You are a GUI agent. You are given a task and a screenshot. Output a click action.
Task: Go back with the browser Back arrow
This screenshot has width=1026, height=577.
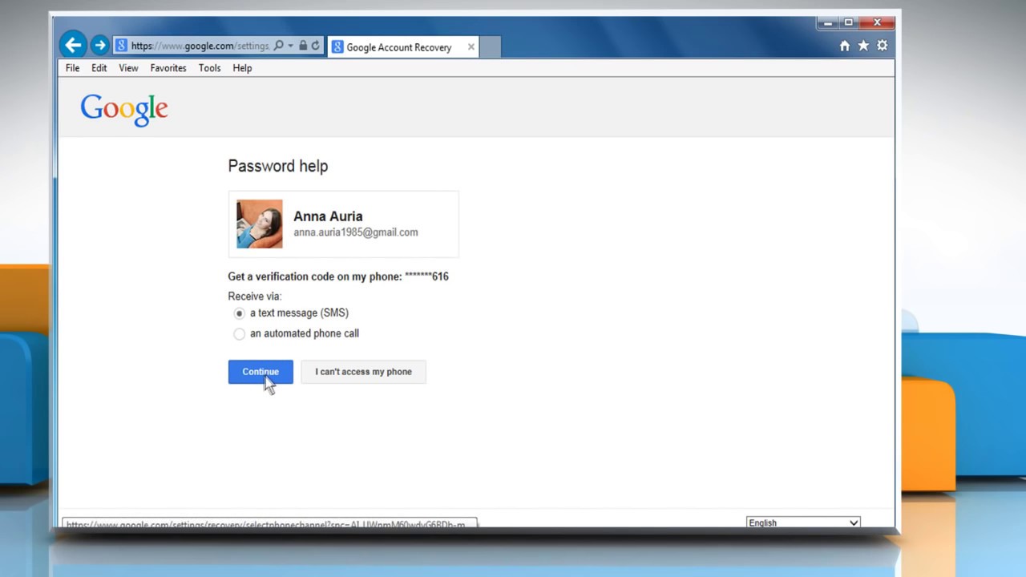coord(73,45)
